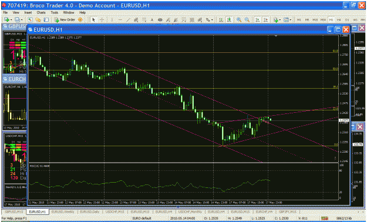This screenshot has height=222, width=367.
Task: Click the Arrows objects toolbar icon
Action: [208, 20]
